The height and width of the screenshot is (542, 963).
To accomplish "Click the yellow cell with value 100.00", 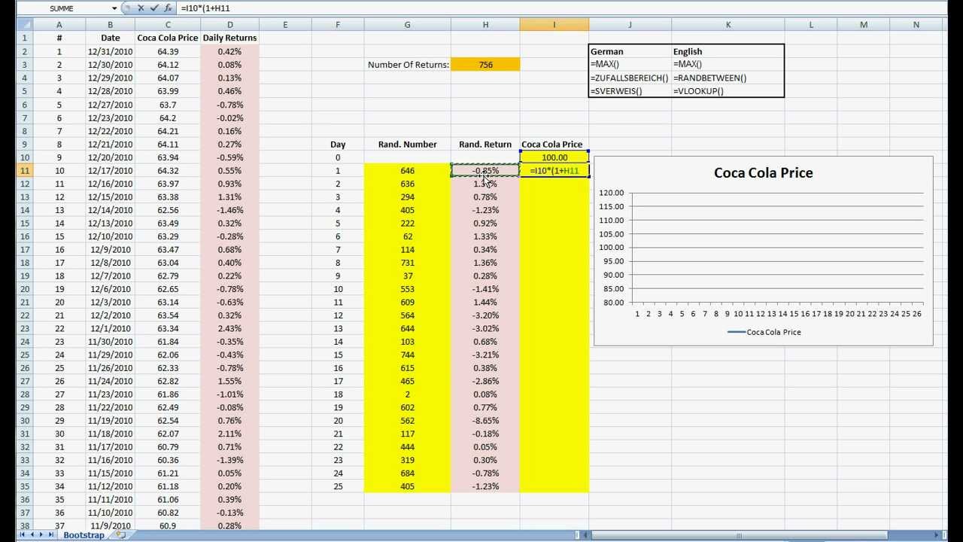I will pyautogui.click(x=554, y=157).
